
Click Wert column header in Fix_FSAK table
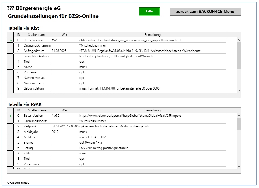[x=65, y=110]
